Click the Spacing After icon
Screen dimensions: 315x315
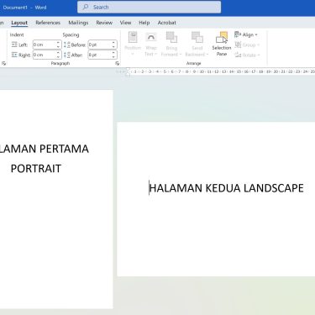(x=67, y=55)
